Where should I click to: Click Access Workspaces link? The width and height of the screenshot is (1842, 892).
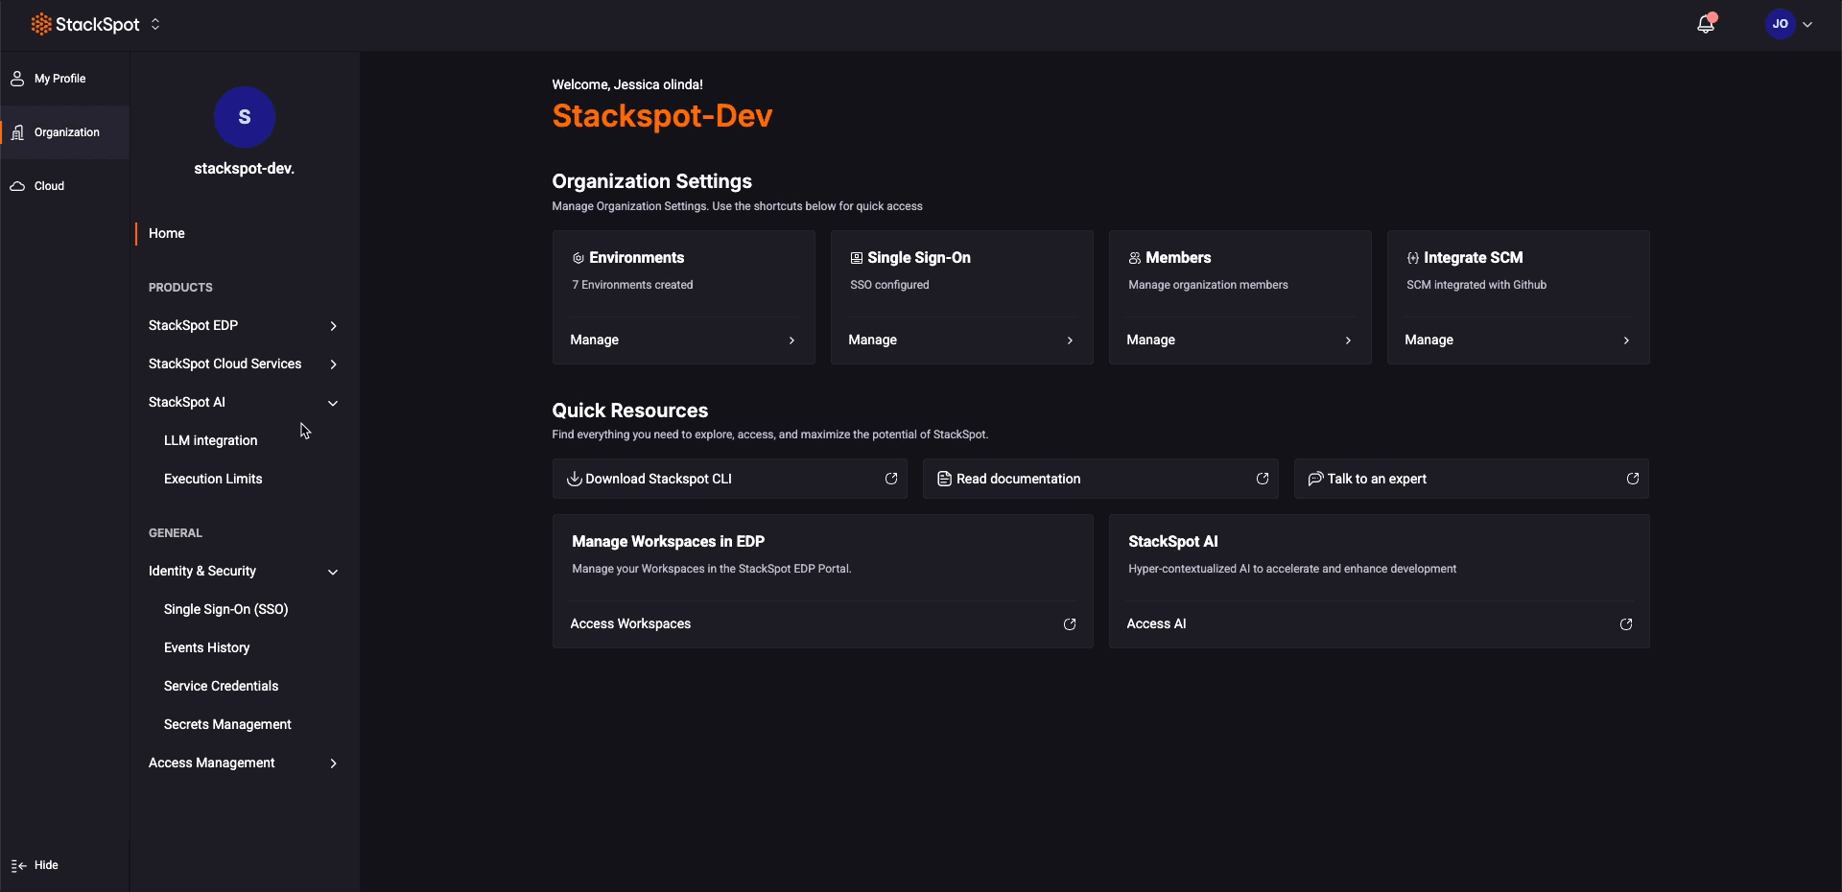(x=630, y=623)
